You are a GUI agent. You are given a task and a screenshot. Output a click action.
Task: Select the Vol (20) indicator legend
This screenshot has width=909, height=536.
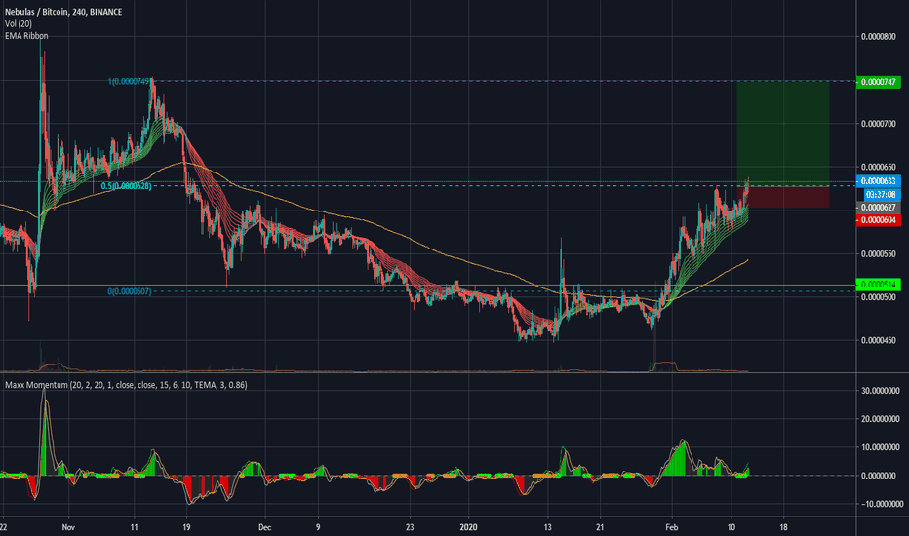pyautogui.click(x=18, y=23)
